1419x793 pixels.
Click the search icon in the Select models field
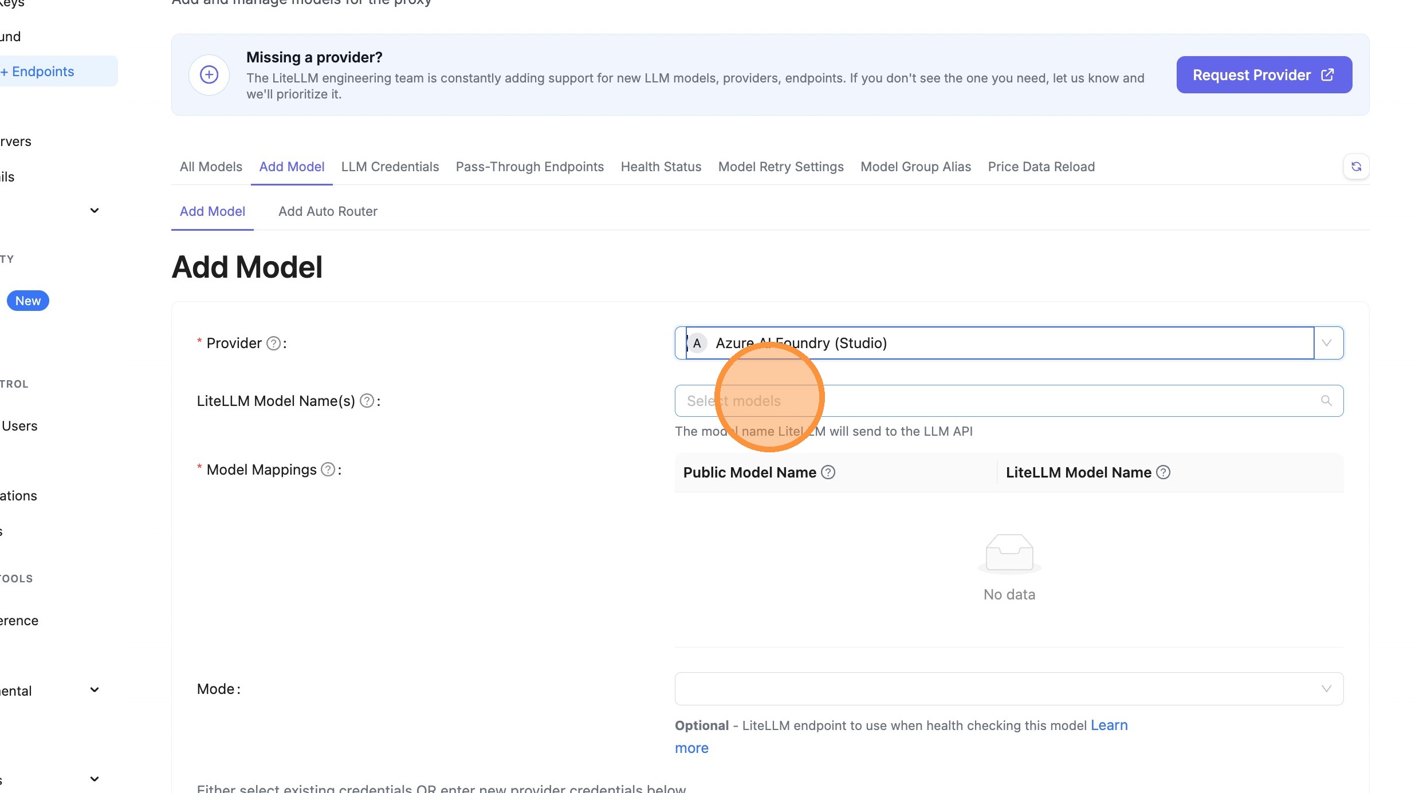click(1327, 401)
